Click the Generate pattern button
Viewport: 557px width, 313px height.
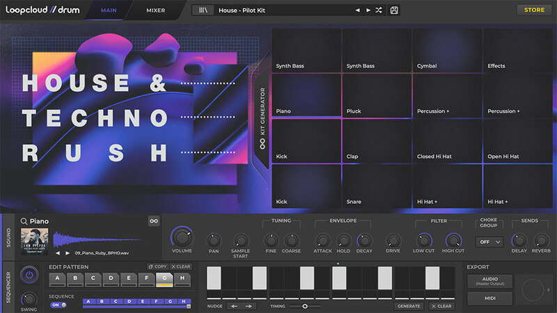click(x=409, y=306)
